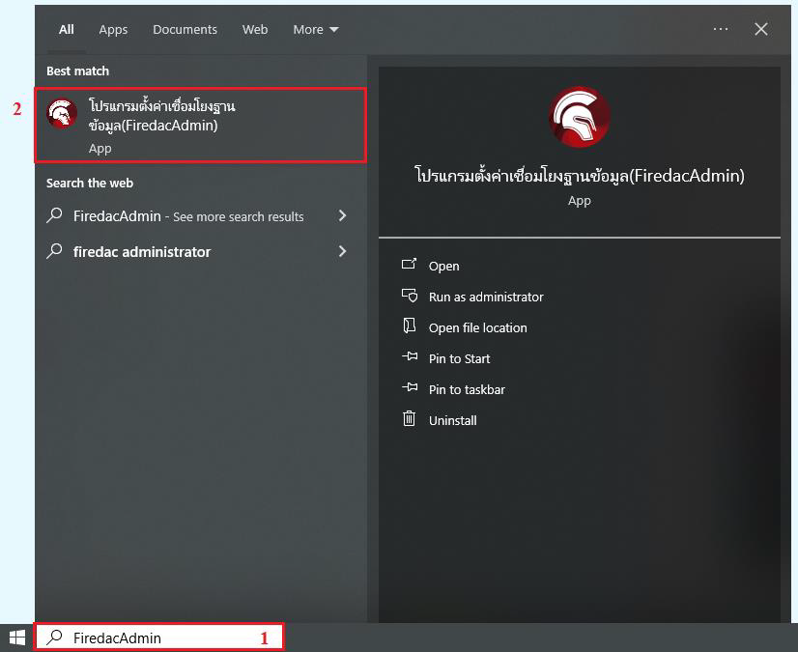Click the Uninstall trash can icon
798x652 pixels.
pos(410,420)
